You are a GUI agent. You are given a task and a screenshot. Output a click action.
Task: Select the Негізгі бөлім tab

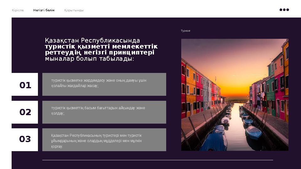tap(44, 10)
